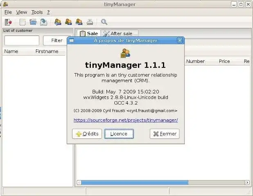The width and height of the screenshot is (253, 196).
Task: Open the ? help menu
Action: pyautogui.click(x=48, y=12)
